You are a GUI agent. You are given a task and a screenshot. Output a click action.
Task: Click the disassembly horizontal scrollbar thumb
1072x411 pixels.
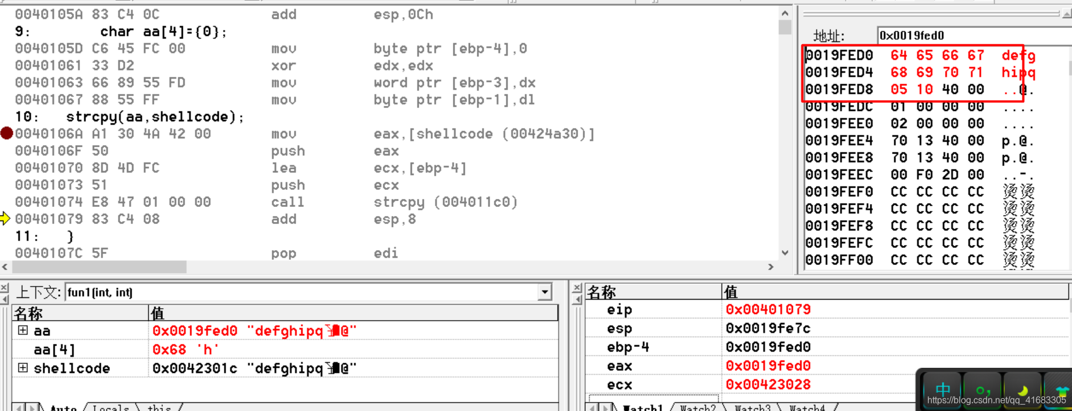coord(99,267)
